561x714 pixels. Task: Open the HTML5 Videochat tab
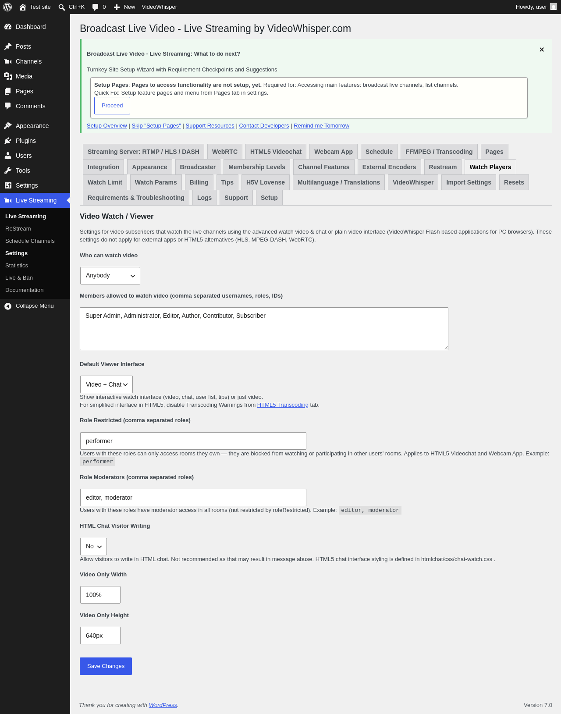[276, 152]
